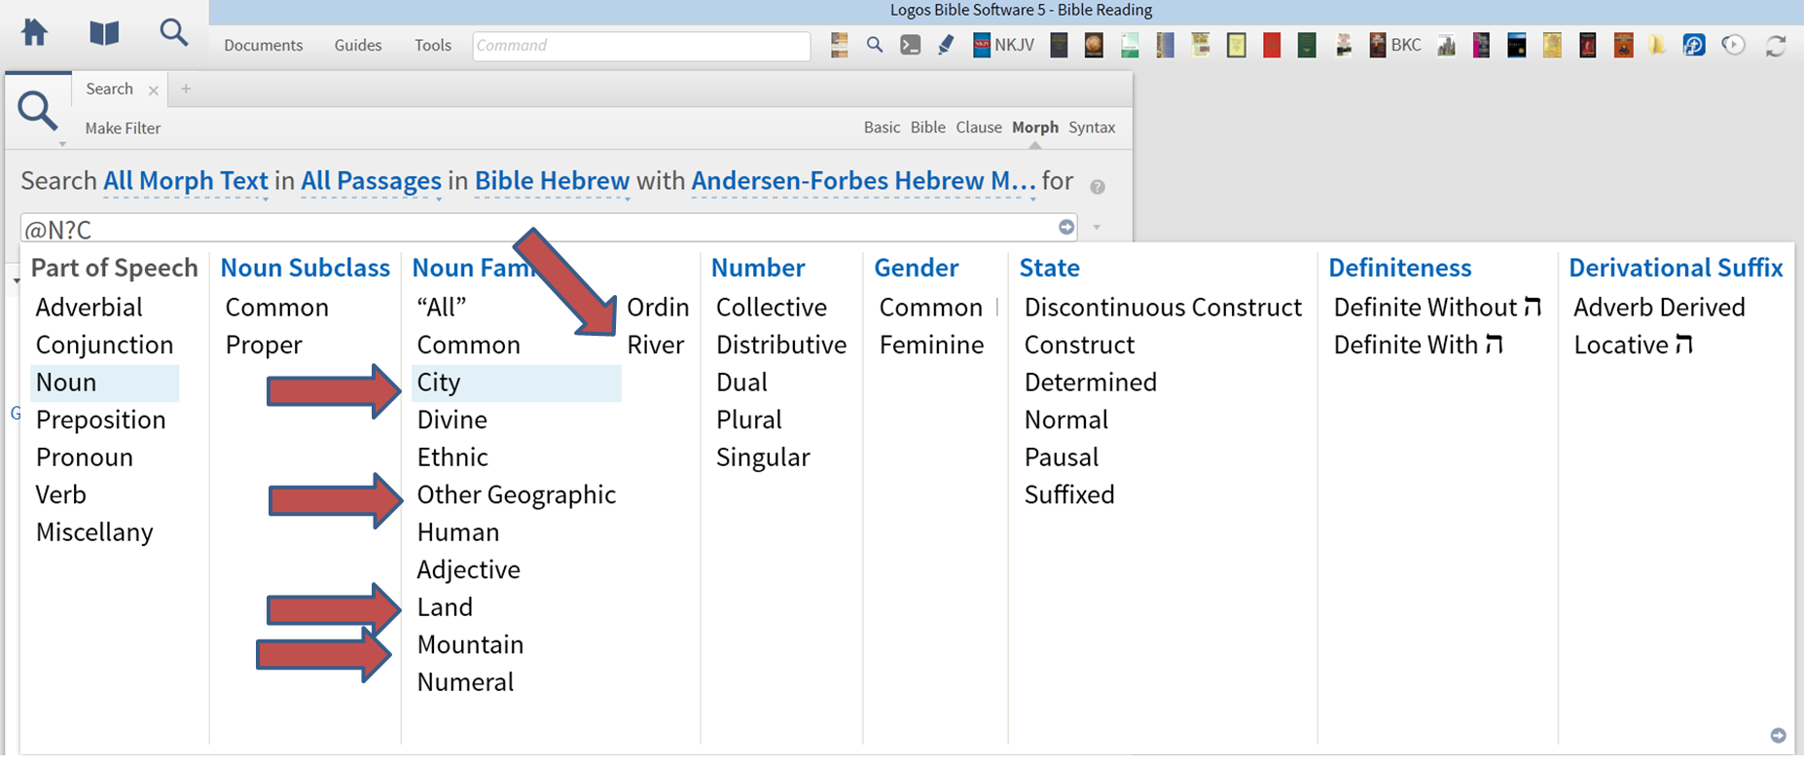Open the red book shortcut in toolbar
Screen dimensions: 1804x766
[1271, 45]
